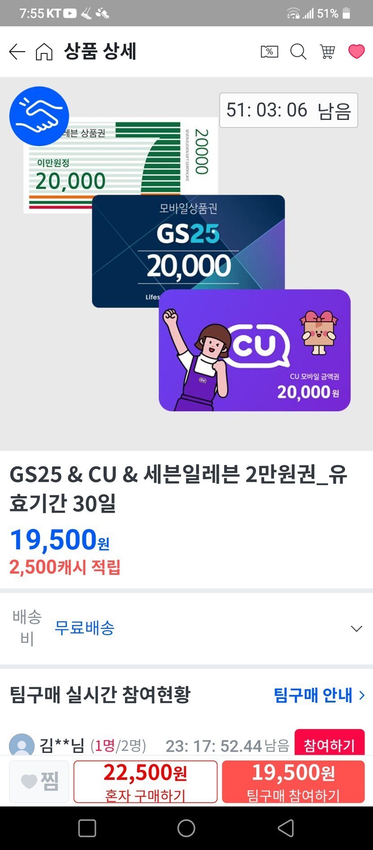Open the shopping cart icon
The width and height of the screenshot is (373, 850).
point(328,52)
